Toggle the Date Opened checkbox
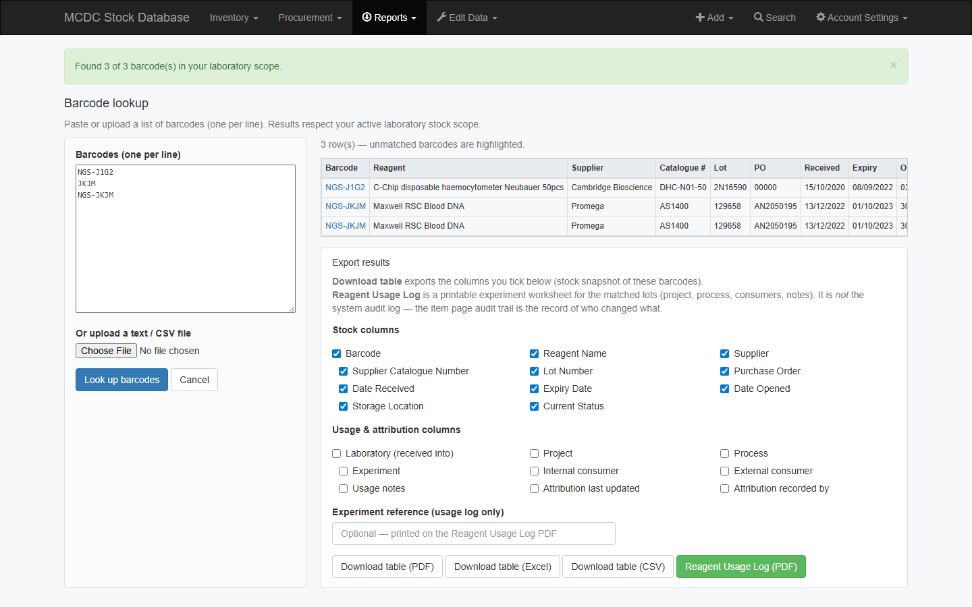Screen dimensions: 972x607 [724, 388]
